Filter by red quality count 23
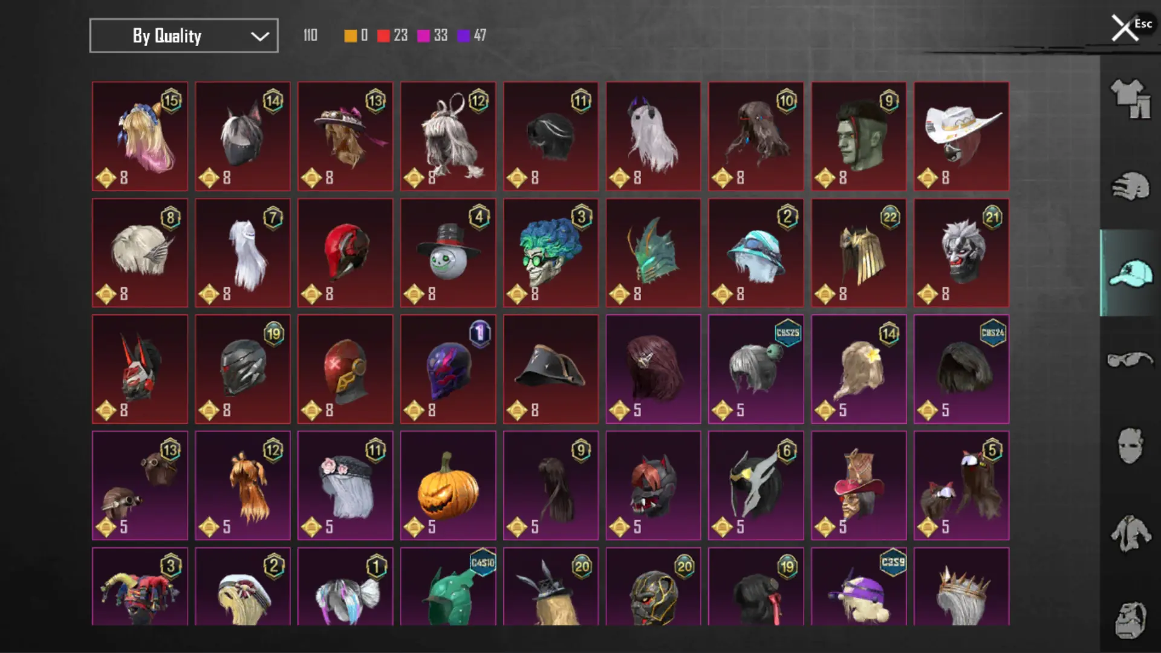 [392, 36]
